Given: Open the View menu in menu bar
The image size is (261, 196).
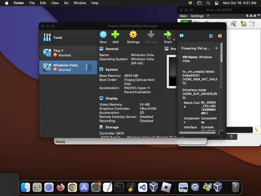Looking at the screenshot, I should 55,3.
